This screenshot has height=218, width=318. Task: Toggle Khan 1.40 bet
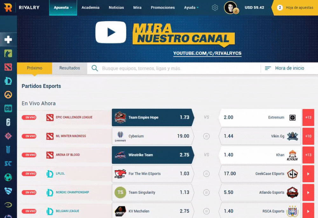click(x=260, y=155)
